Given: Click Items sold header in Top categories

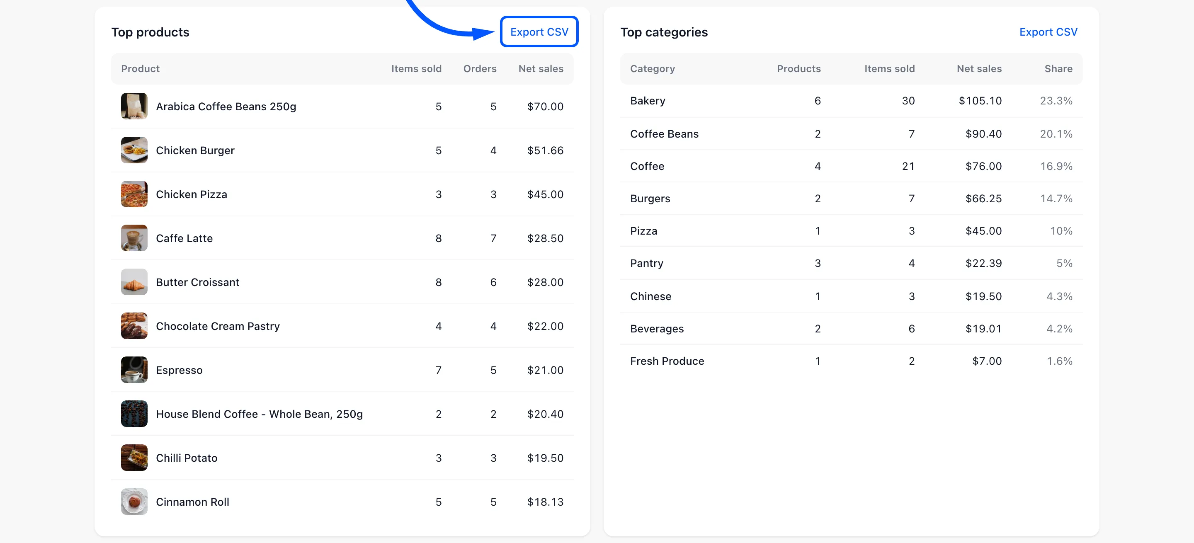Looking at the screenshot, I should pos(889,68).
